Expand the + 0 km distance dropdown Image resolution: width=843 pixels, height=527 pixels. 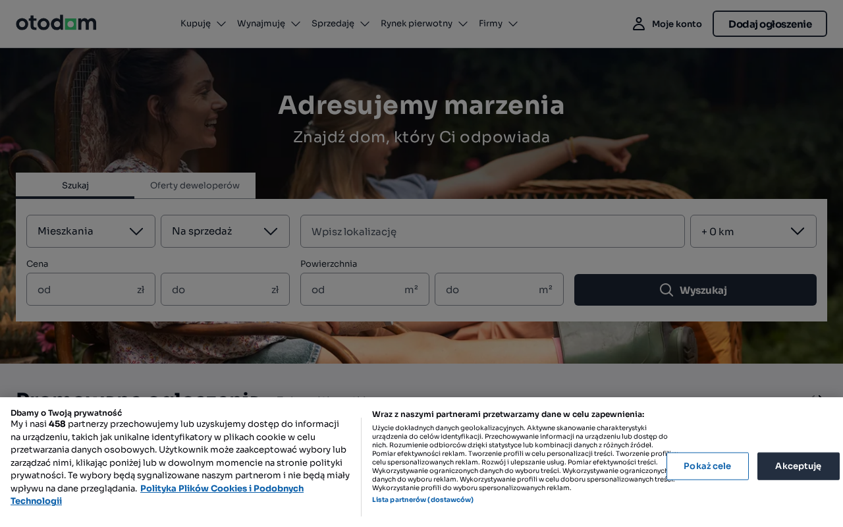(x=753, y=231)
